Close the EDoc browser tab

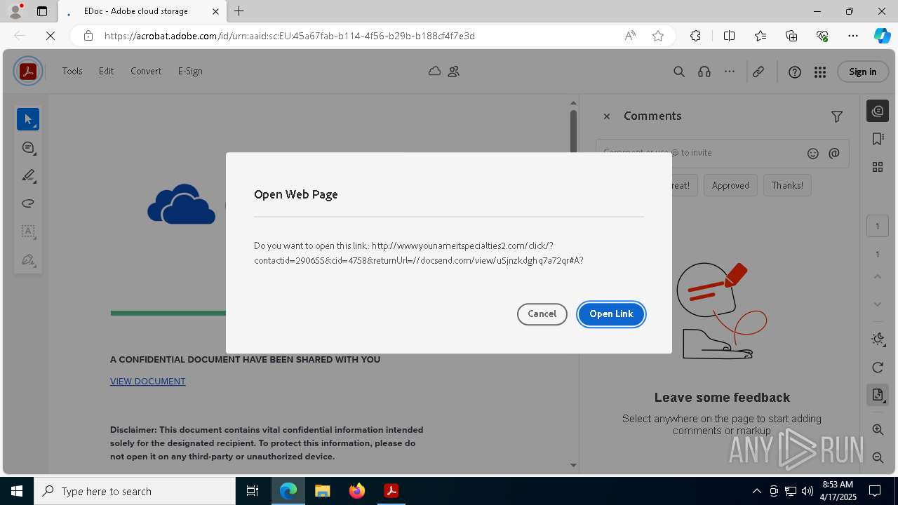coord(216,11)
